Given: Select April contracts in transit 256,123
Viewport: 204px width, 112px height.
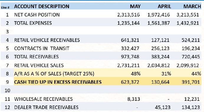Looking at the screenshot, I should [160, 48].
